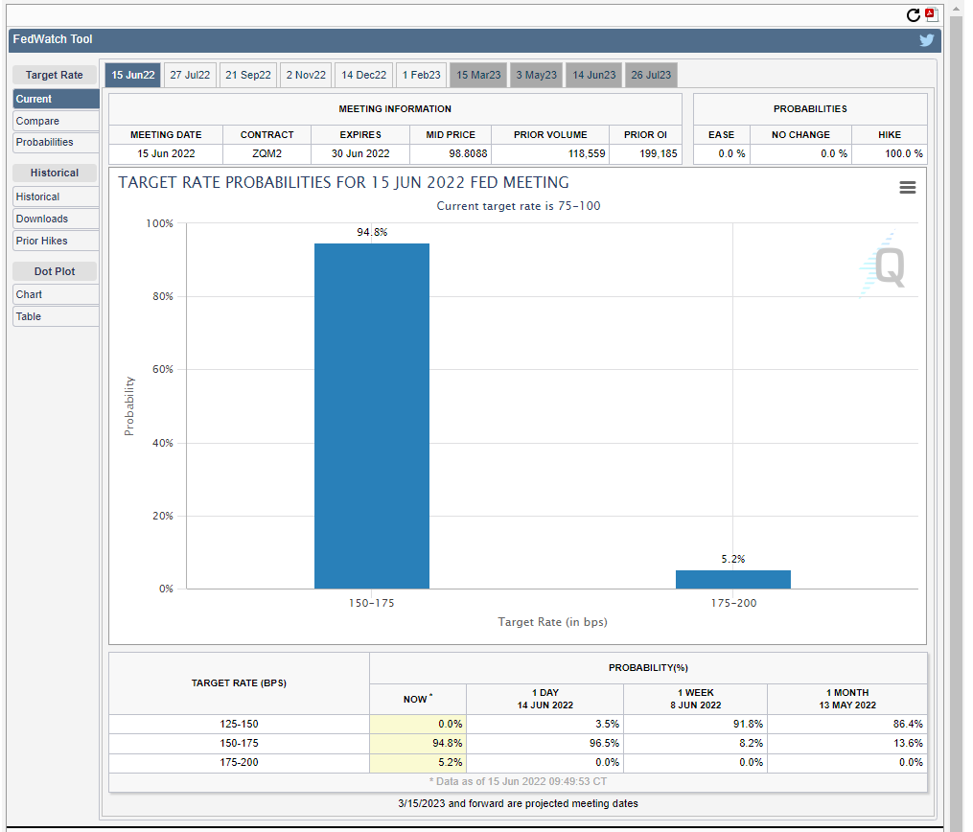Select the 15 Jun22 meeting tab
The width and height of the screenshot is (973, 832).
(x=133, y=75)
